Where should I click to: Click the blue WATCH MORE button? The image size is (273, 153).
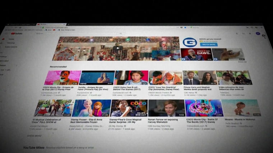[x=209, y=45]
